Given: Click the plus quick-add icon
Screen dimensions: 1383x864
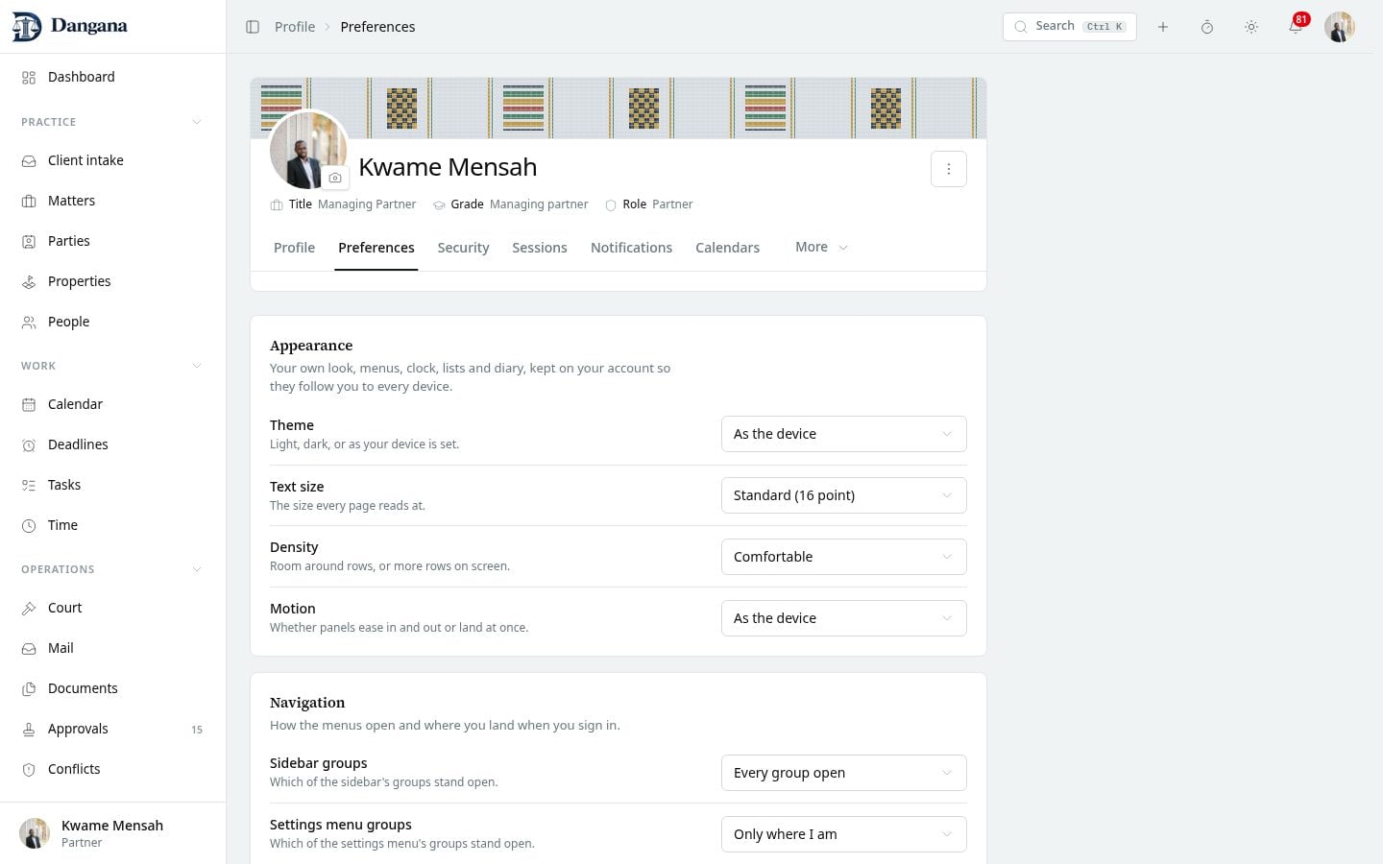Looking at the screenshot, I should pos(1163,27).
